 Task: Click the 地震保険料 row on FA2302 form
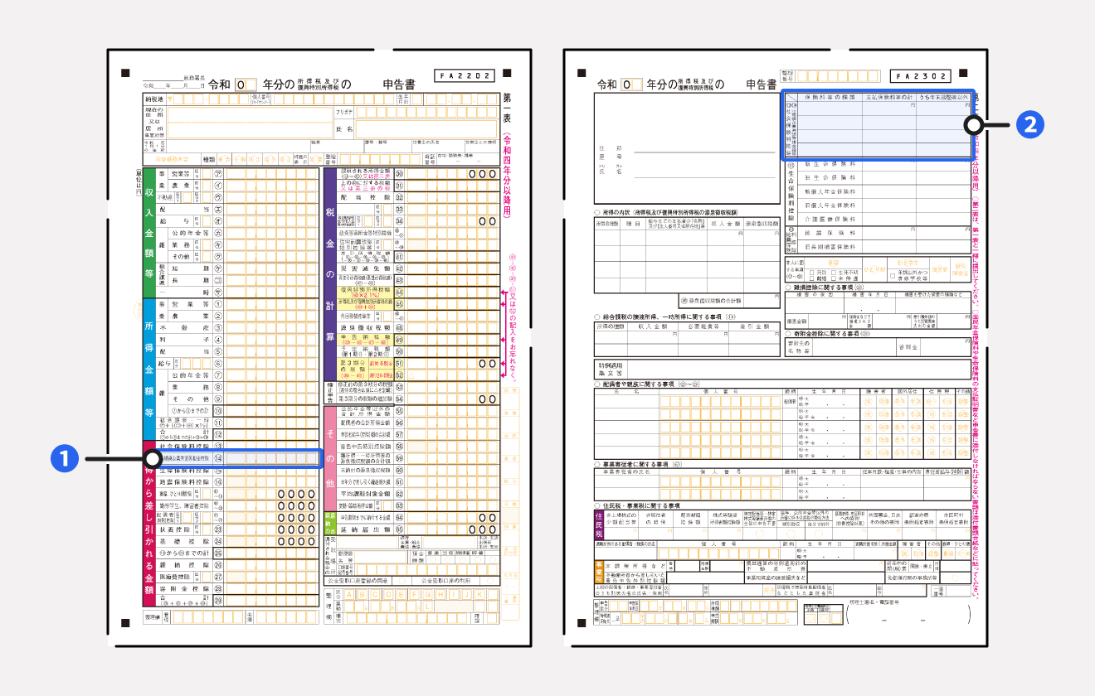886,234
